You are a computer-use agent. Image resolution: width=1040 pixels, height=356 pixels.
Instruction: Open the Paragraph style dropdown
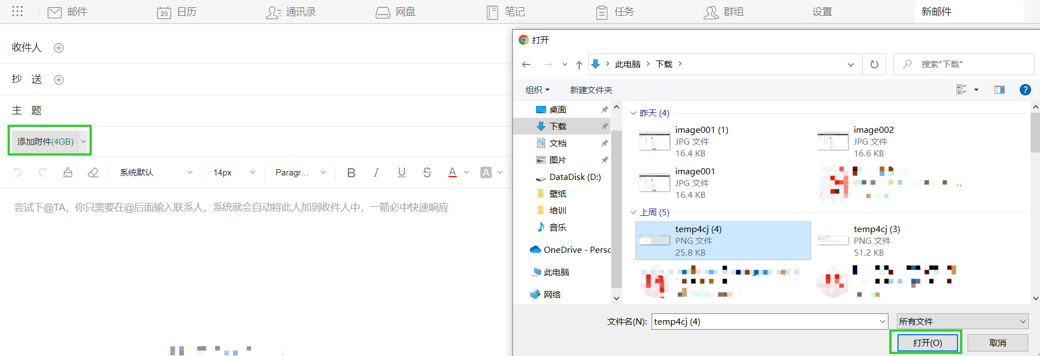click(301, 173)
